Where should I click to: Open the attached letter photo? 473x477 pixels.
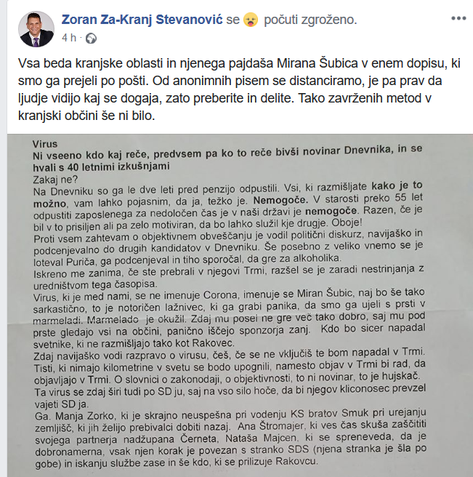(240, 305)
